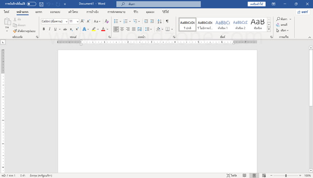Open the Design tab (ออกแบบ)
Viewport: 313px width, 178px height.
[55, 12]
